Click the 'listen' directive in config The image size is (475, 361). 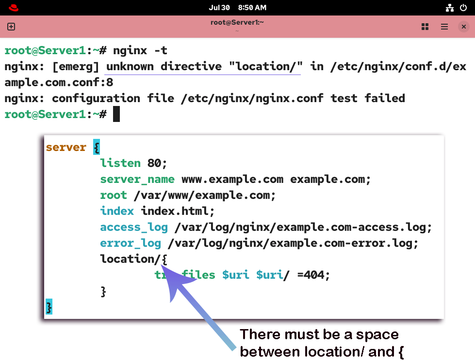tap(120, 163)
